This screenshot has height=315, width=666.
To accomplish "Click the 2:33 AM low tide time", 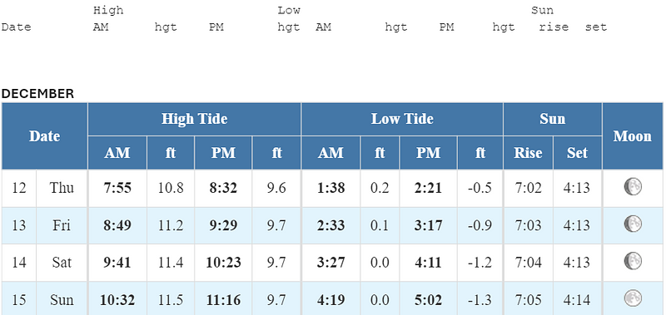I will point(331,225).
